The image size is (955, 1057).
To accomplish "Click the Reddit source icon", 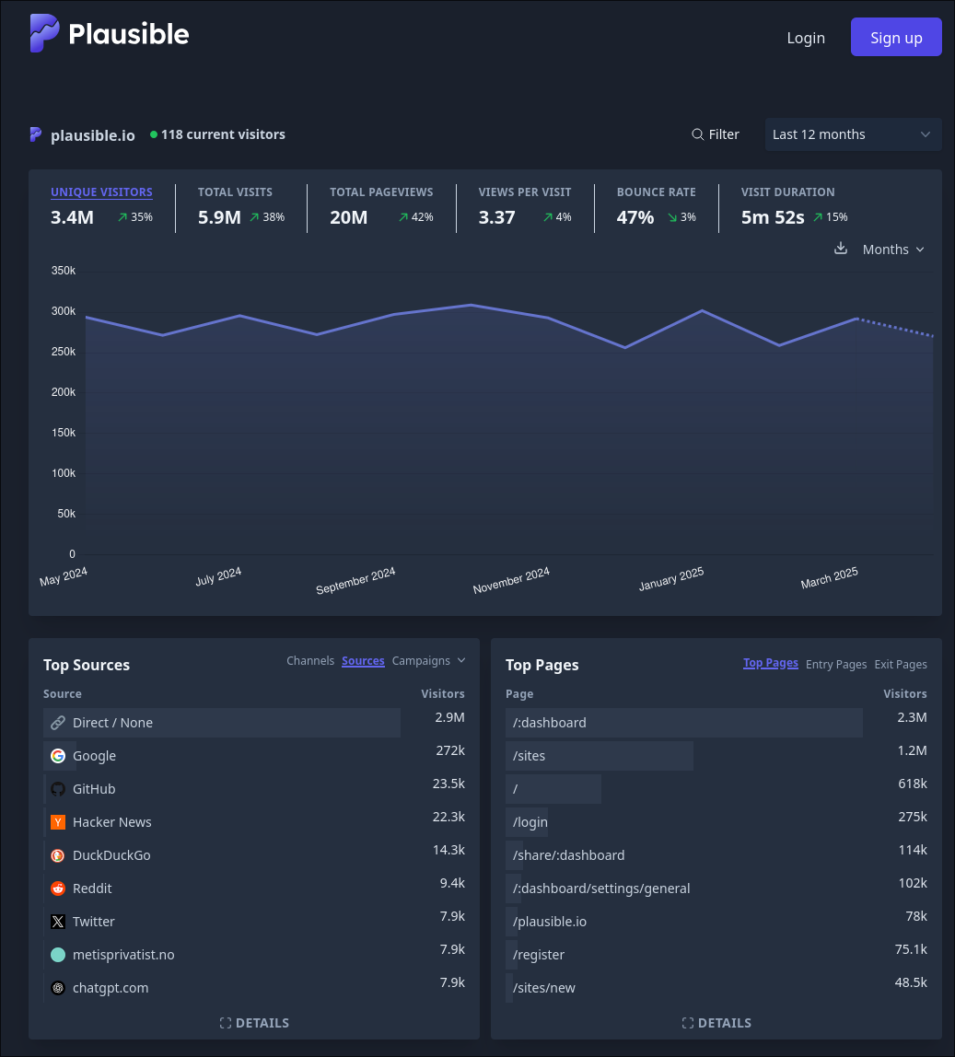I will [x=58, y=888].
